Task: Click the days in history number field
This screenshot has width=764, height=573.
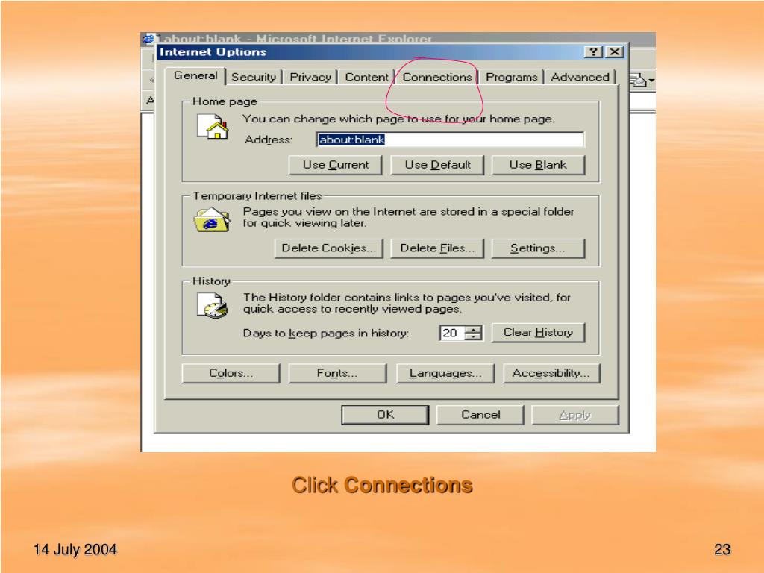Action: coord(451,333)
